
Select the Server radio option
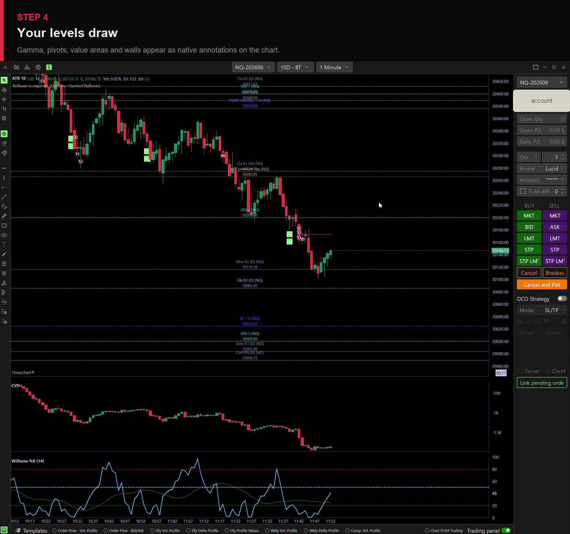pyautogui.click(x=529, y=371)
